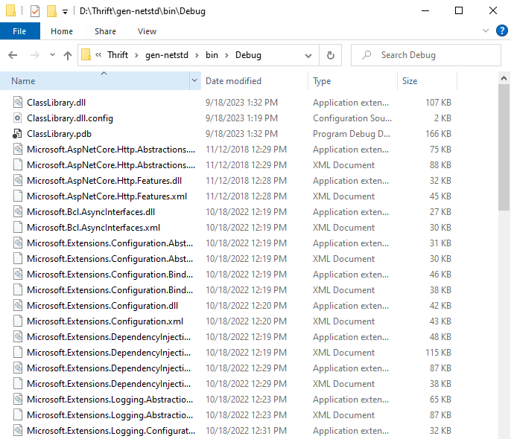Click the 9/18/2023 1:19 PM date cell

pyautogui.click(x=242, y=118)
